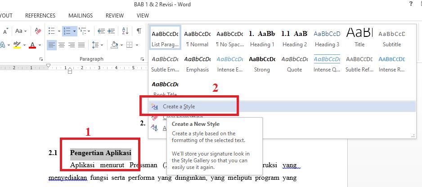Viewport: 422px width, 187px height.
Task: Apply the Subtitle style
Action: [x=391, y=38]
